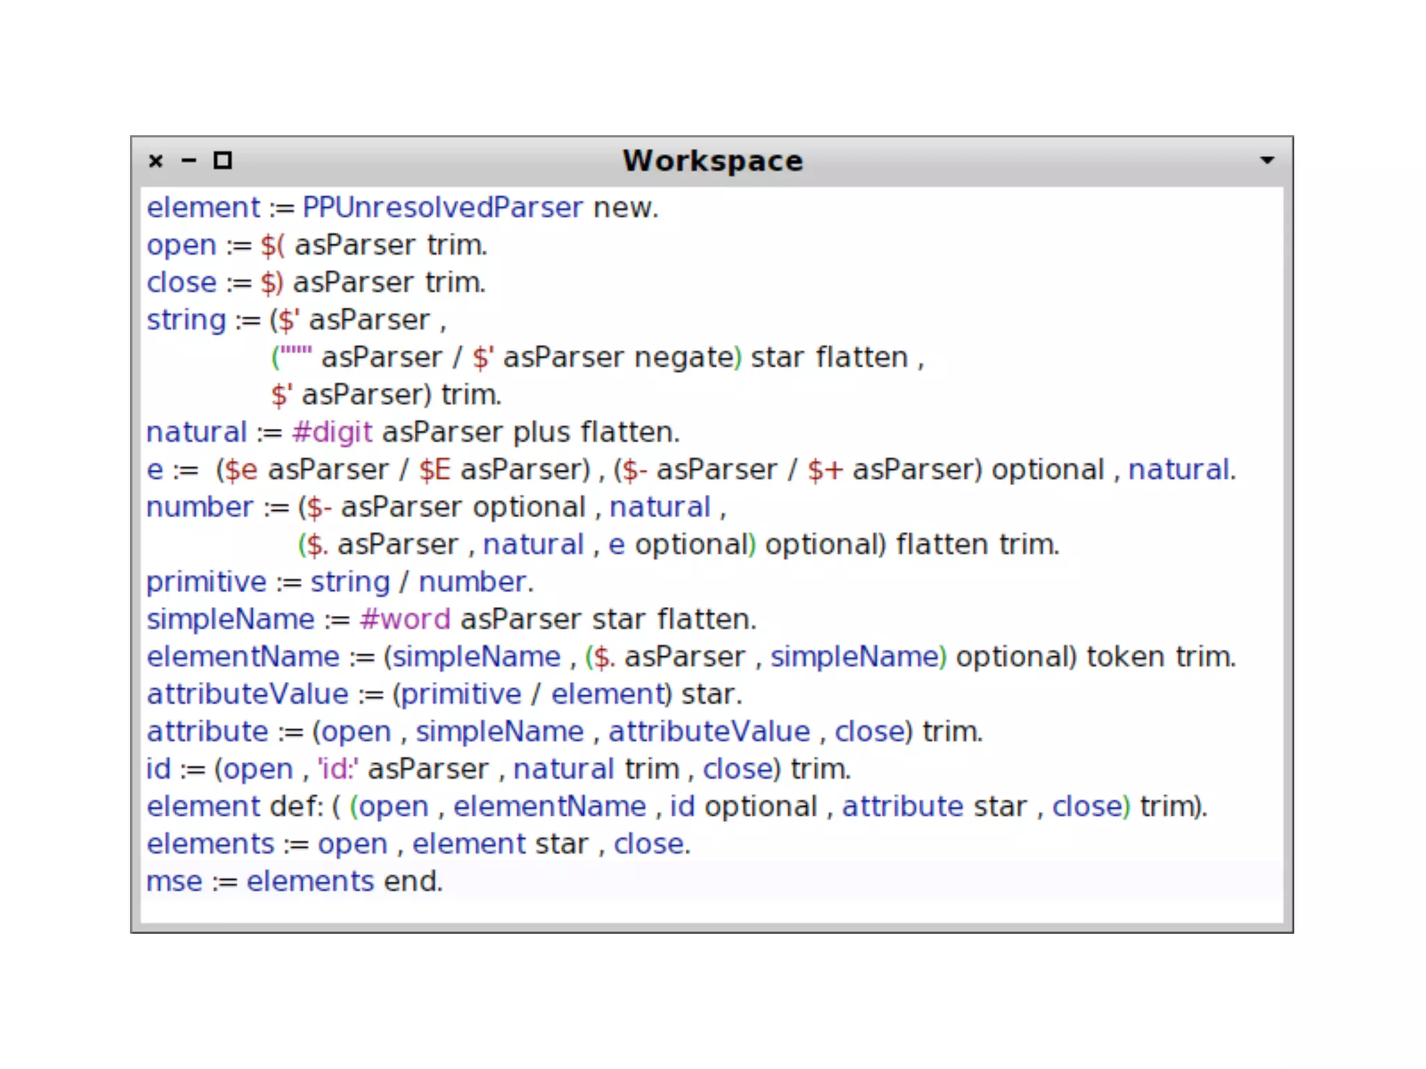Click the 'attributeValue' variable at line start
Image resolution: width=1426 pixels, height=1069 pixels.
[x=247, y=695]
